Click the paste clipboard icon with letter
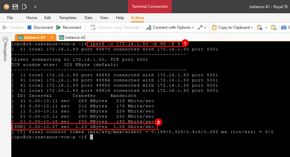This screenshot has height=157, width=290. (x=260, y=27)
